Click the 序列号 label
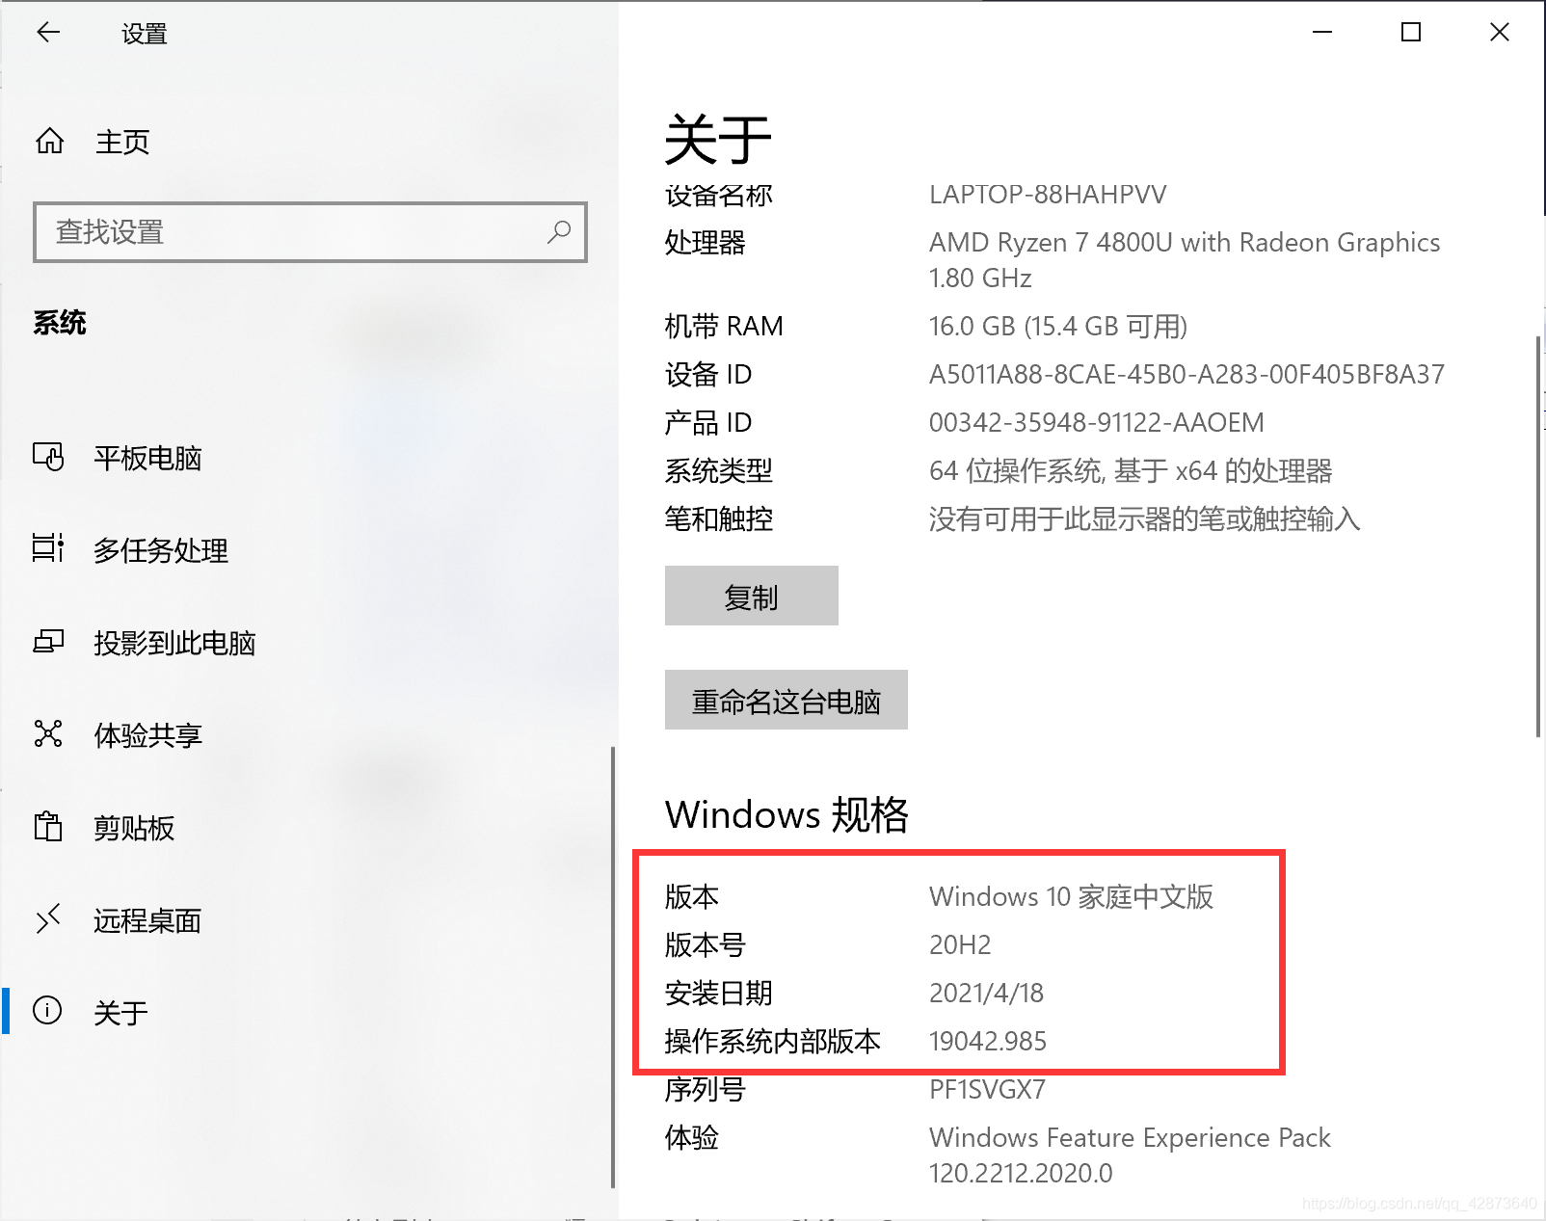The height and width of the screenshot is (1221, 1546). tap(706, 1089)
